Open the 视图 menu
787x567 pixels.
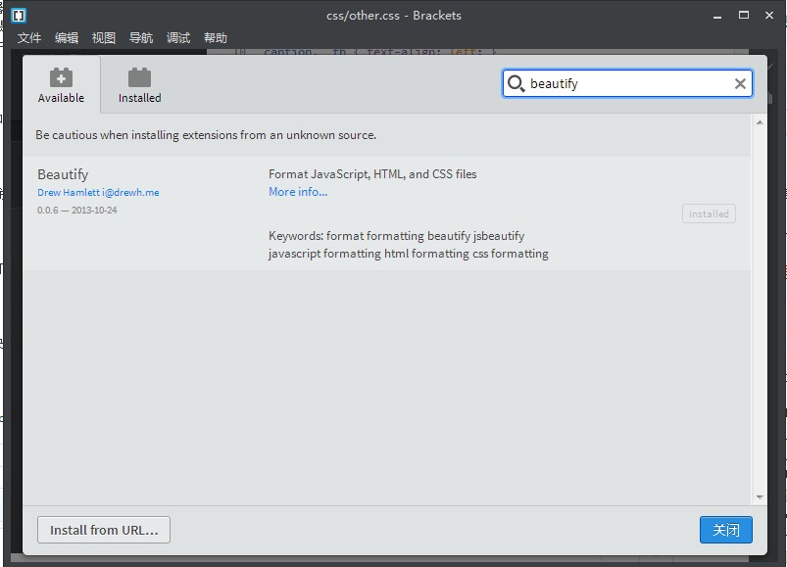(x=103, y=37)
